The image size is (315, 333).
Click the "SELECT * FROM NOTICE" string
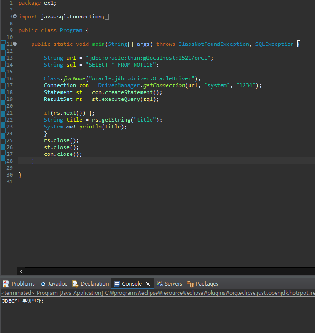pos(120,65)
